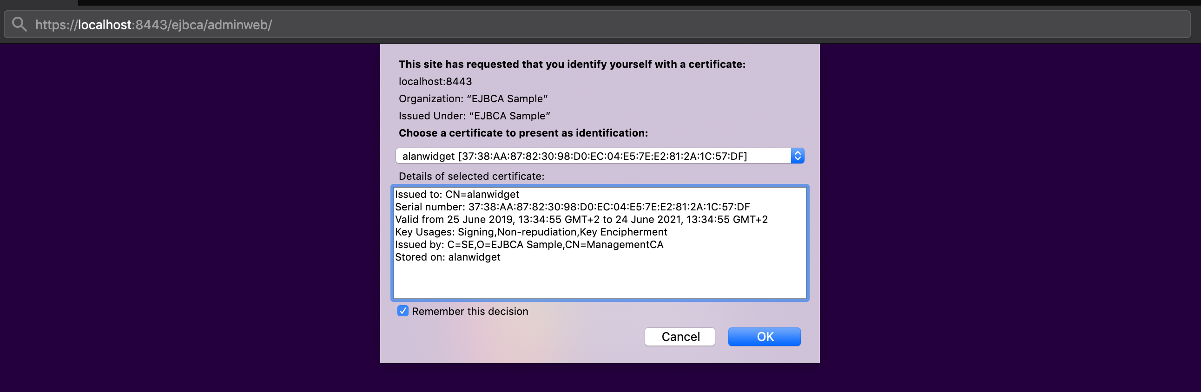Click the "Choose a certificate to present" label
The image size is (1201, 392).
tap(522, 133)
